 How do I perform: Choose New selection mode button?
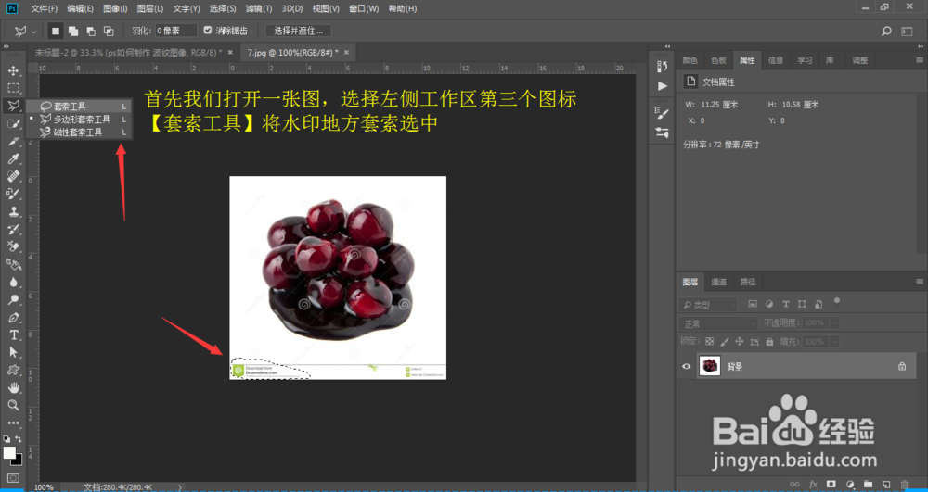[56, 31]
